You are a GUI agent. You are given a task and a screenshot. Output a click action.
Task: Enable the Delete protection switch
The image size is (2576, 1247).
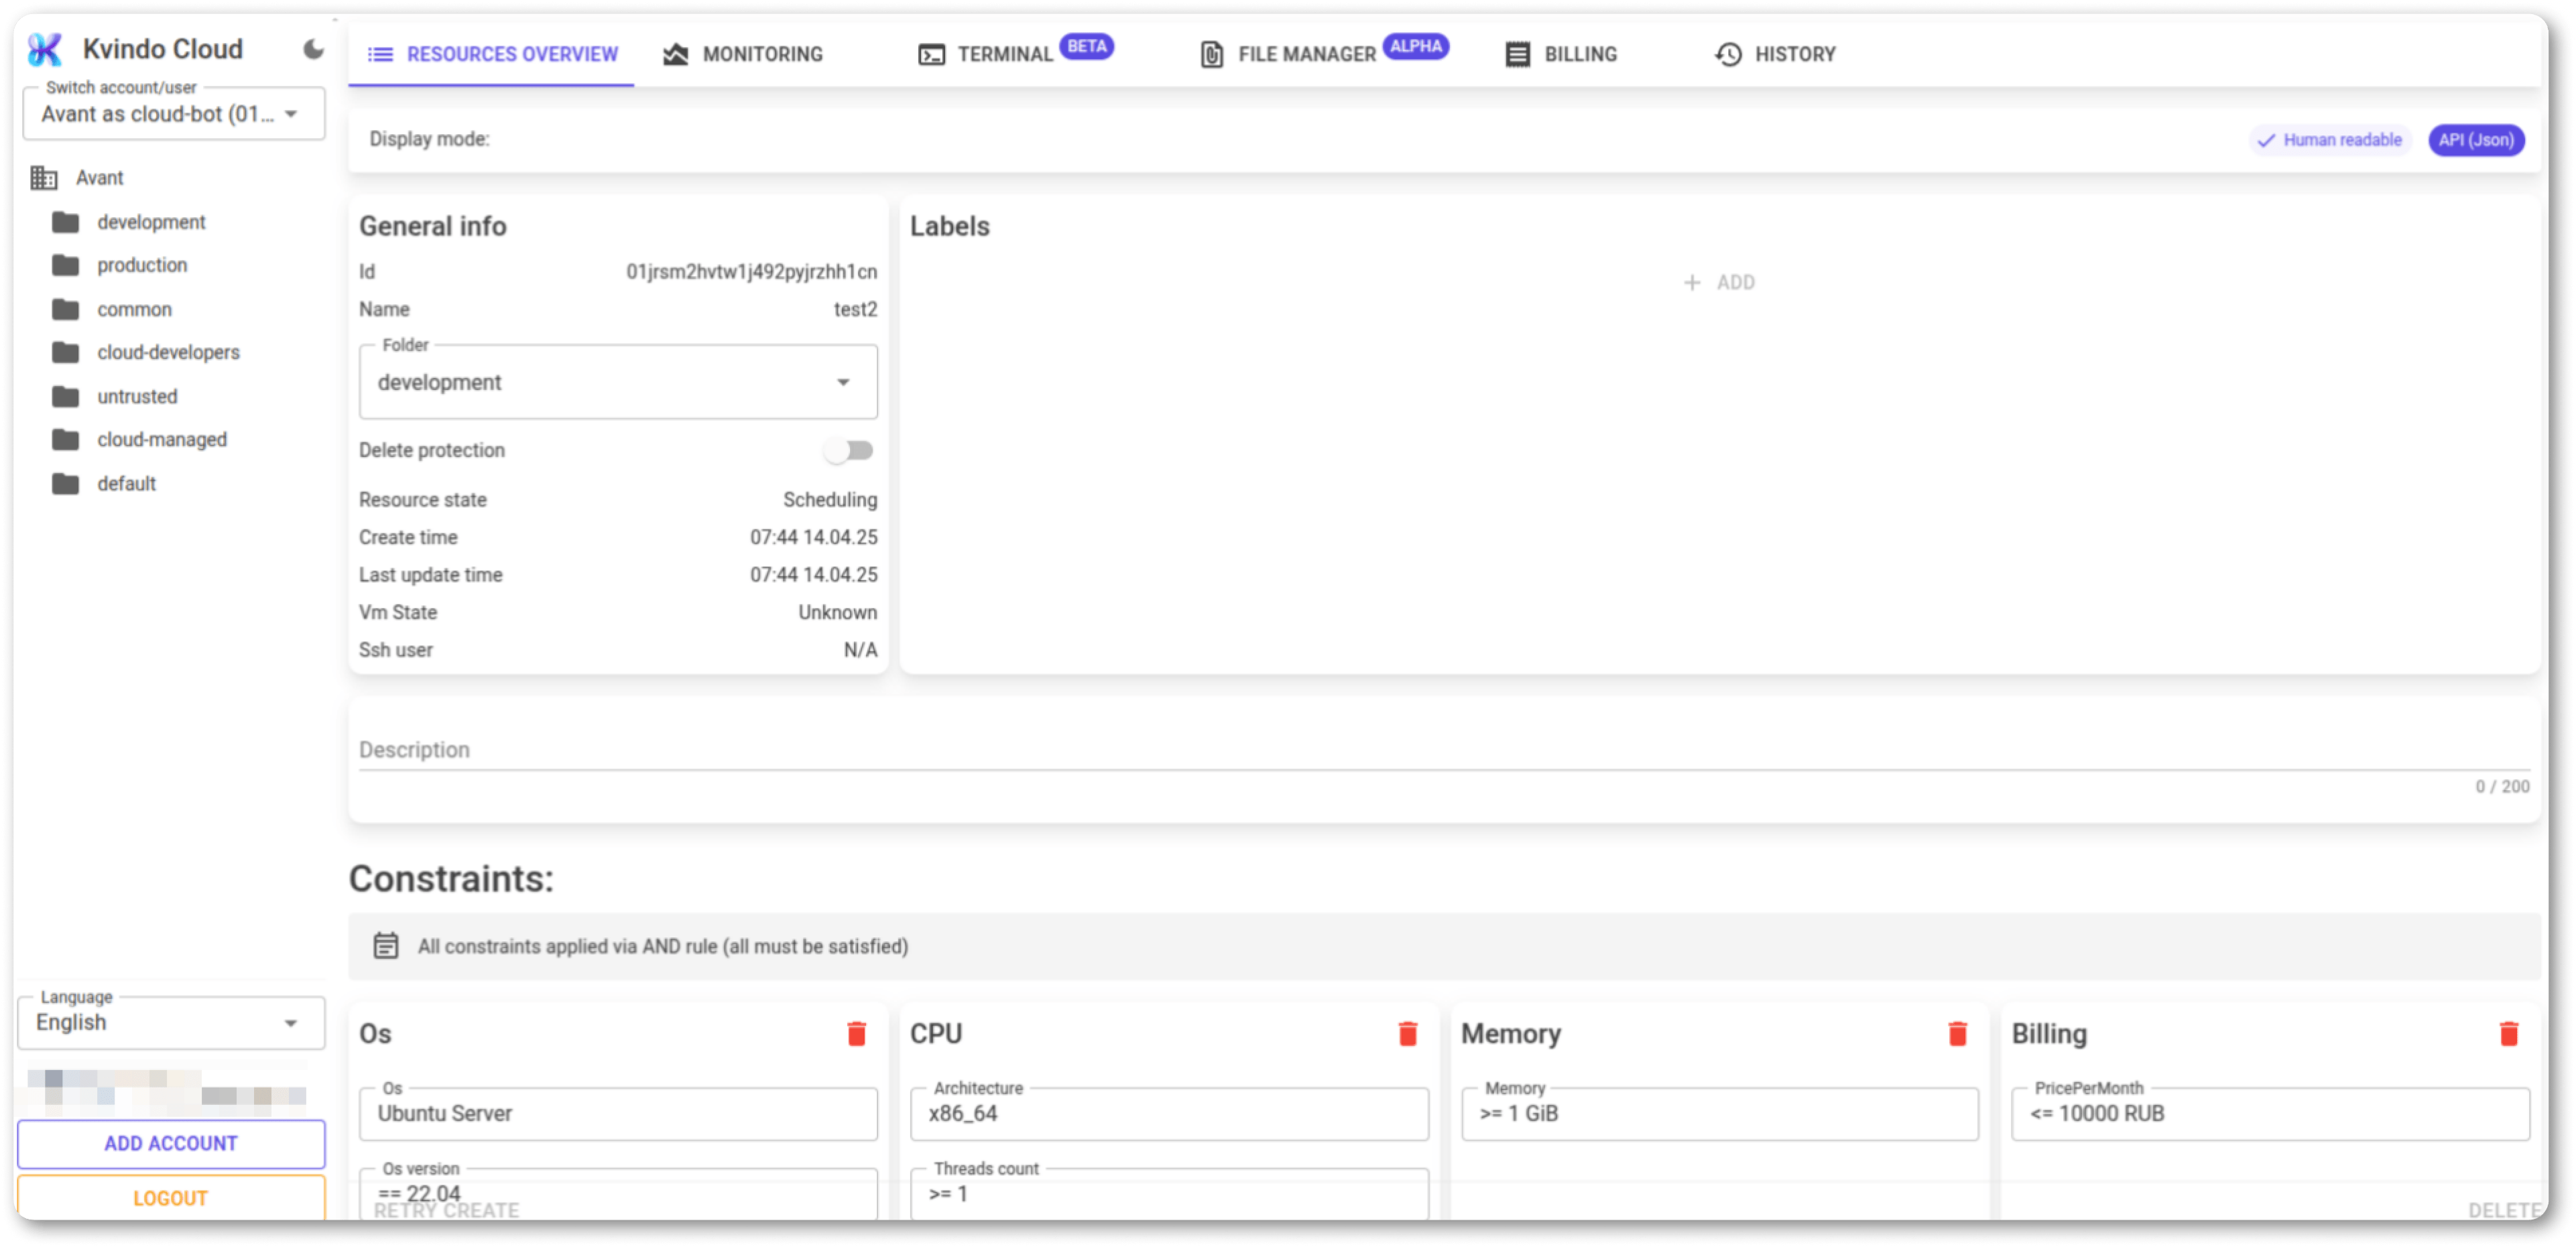coord(849,450)
